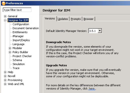
Task: Follow the 'here' version differences link
Action: pos(92,89)
